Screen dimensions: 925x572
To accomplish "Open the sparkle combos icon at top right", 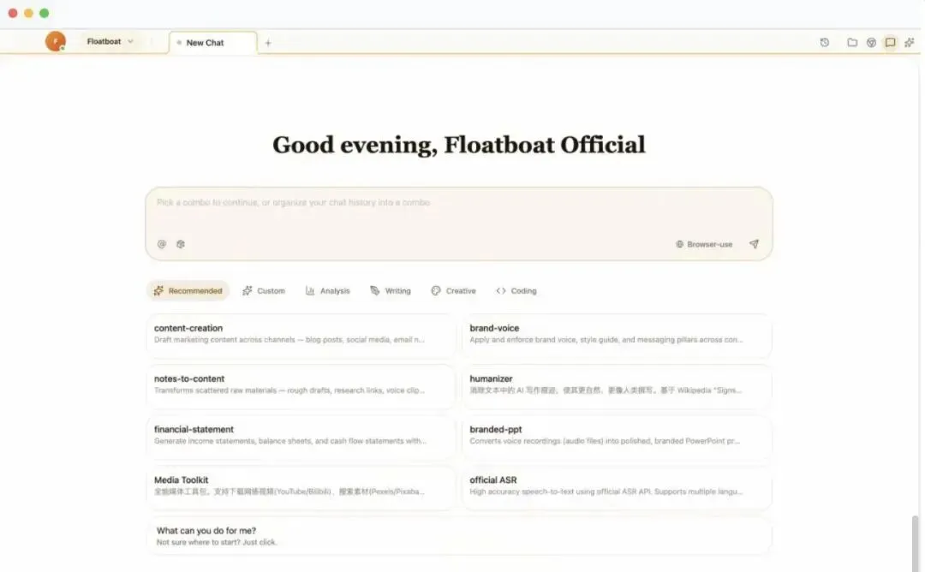I will click(x=909, y=43).
